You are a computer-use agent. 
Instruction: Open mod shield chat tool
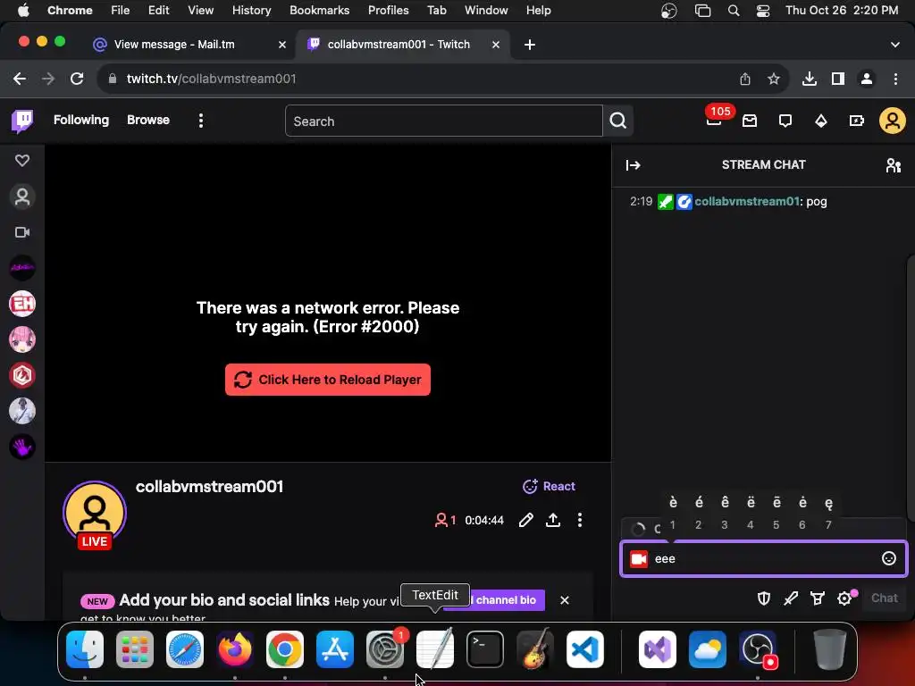(x=764, y=598)
